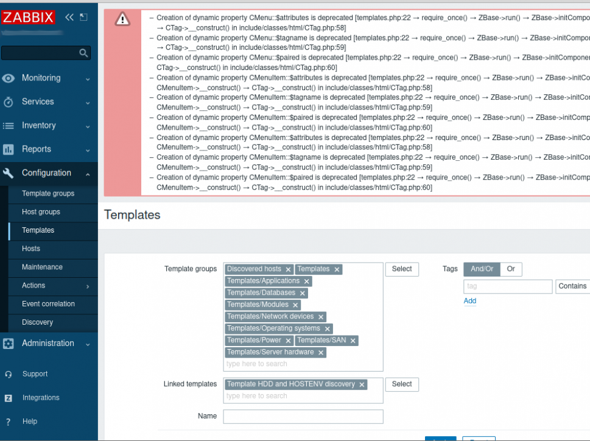Collapse the sidebar with double-chevron icon
Screen dimensions: 590x441
[x=69, y=17]
